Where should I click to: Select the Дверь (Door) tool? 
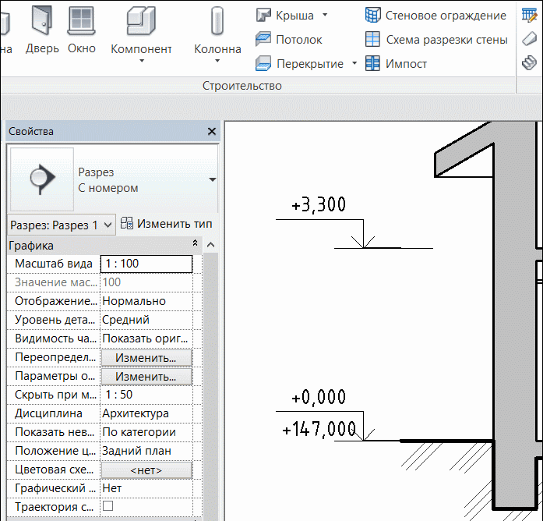coord(42,28)
